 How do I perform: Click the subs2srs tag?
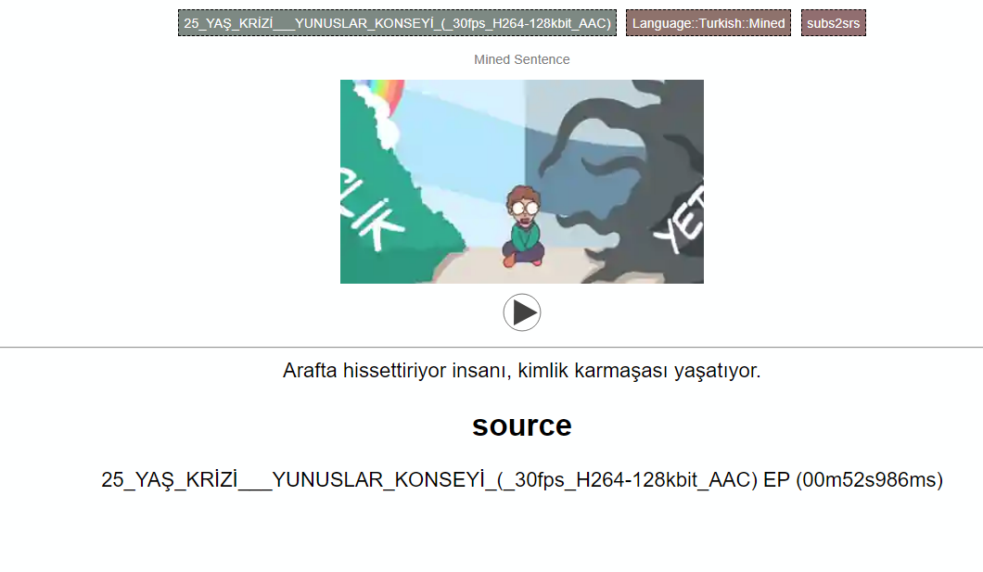[x=833, y=23]
